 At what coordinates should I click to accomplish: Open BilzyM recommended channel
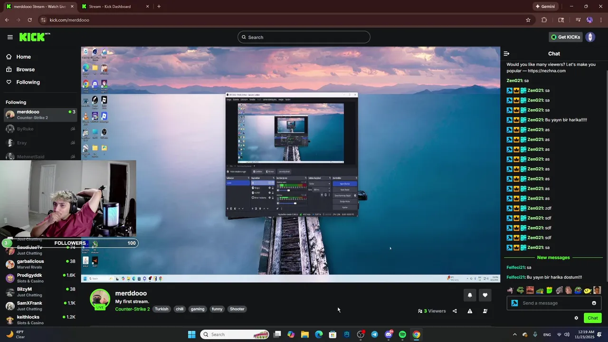[40, 292]
